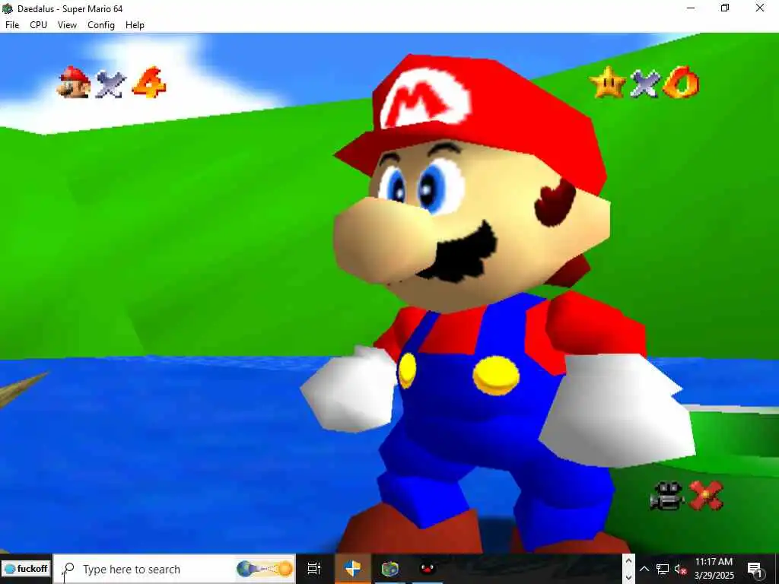
Task: Click the 'Type here to search' box
Action: pos(174,569)
